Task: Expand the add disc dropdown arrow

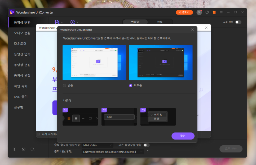Action: click(78, 22)
